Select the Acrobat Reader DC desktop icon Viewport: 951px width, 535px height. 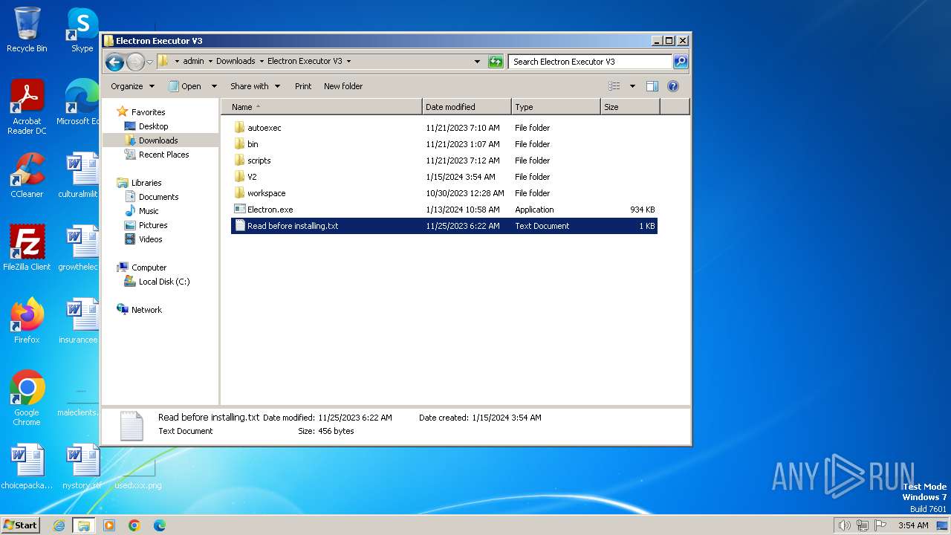(27, 107)
